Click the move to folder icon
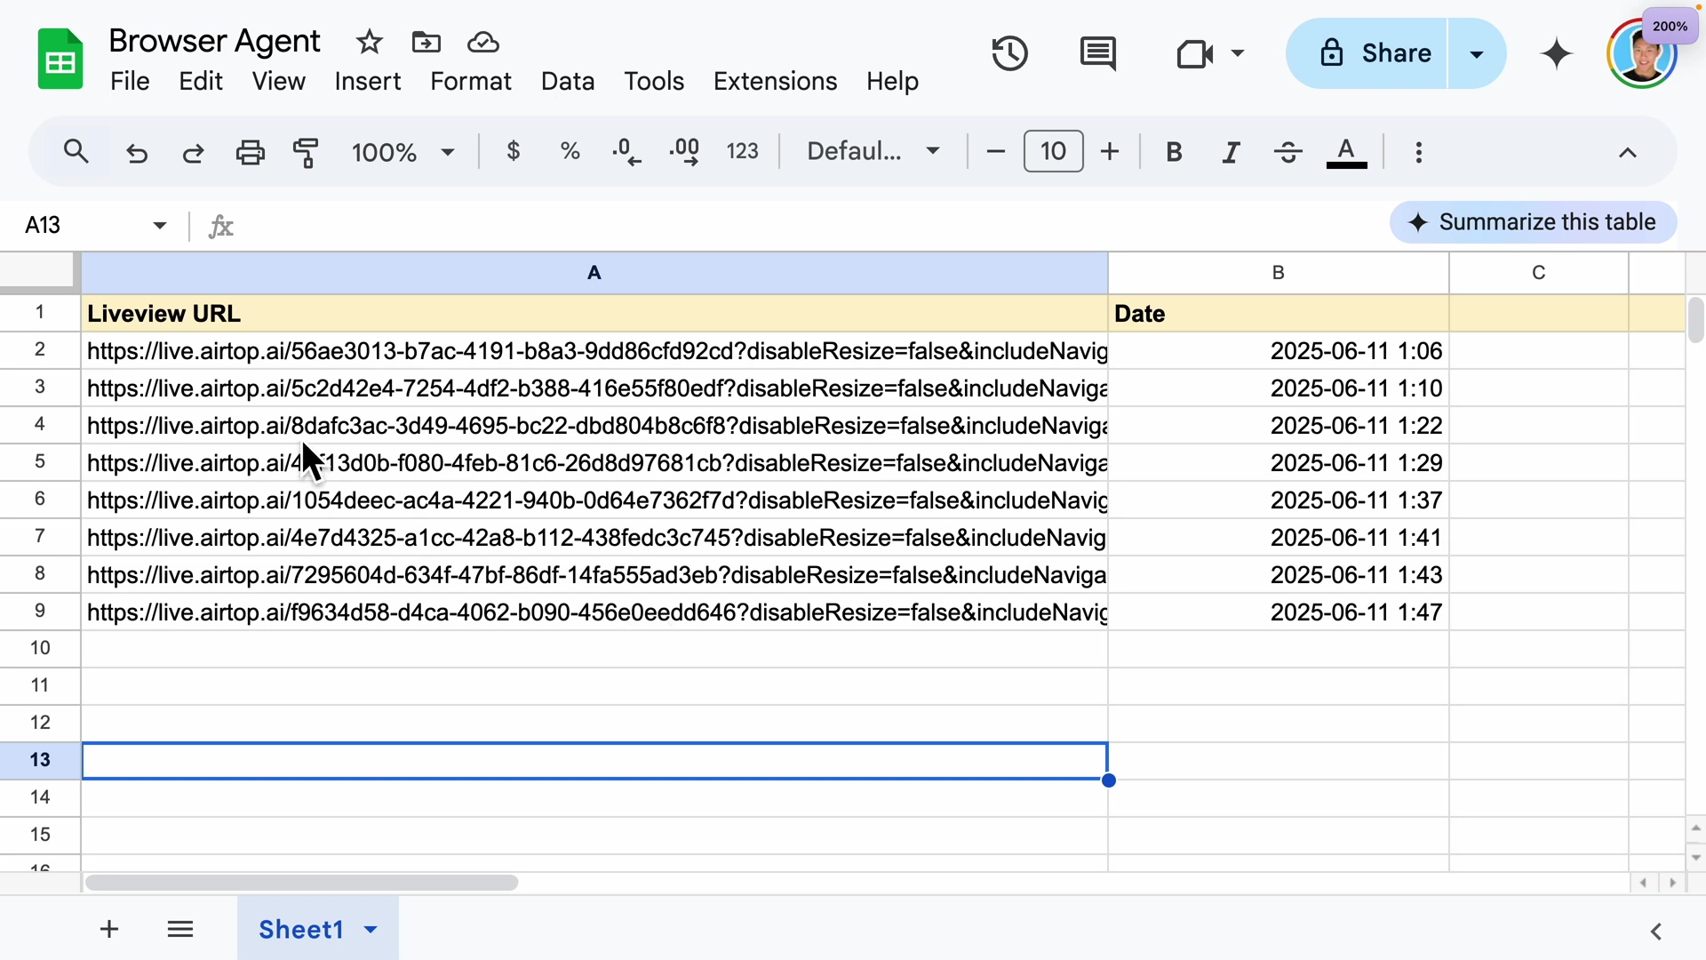Screen dimensions: 1706x960 (426, 42)
